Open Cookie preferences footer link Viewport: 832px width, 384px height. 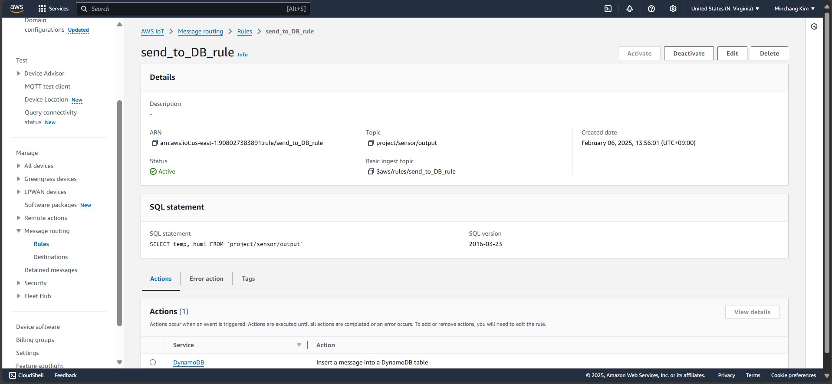(x=793, y=375)
